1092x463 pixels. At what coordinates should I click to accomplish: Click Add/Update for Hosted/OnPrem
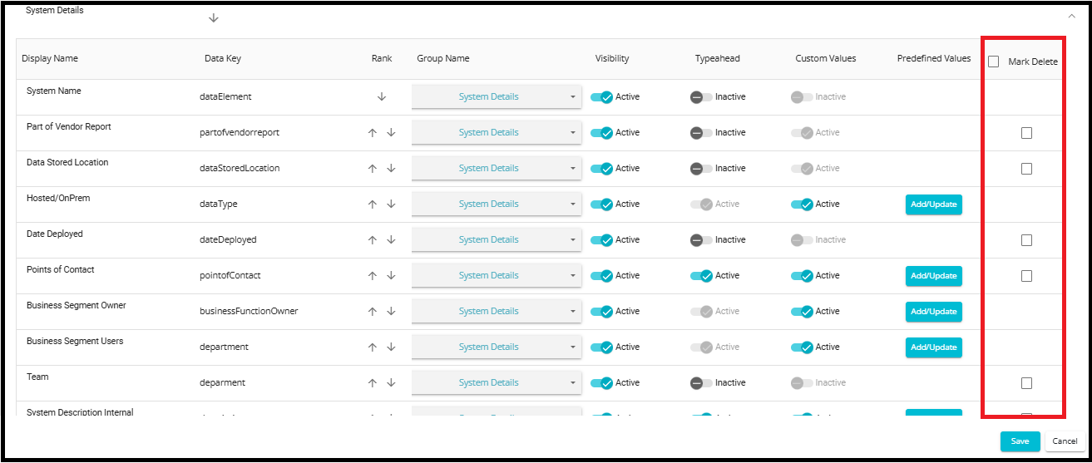[933, 204]
